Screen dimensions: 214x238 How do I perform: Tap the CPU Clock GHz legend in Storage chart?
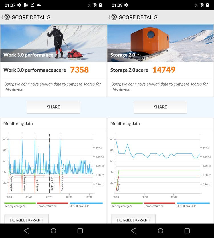tap(193, 205)
